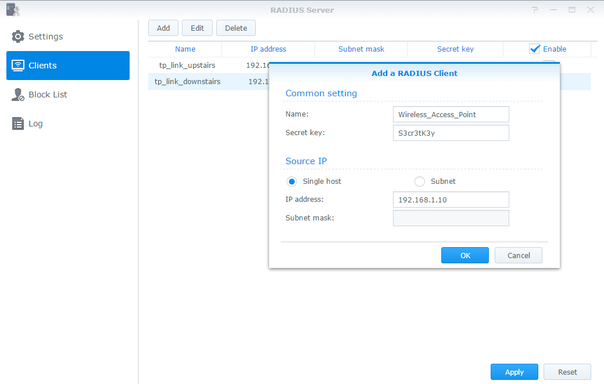This screenshot has width=604, height=384.
Task: Cancel the Add a RADIUS Client dialog
Action: pos(518,255)
